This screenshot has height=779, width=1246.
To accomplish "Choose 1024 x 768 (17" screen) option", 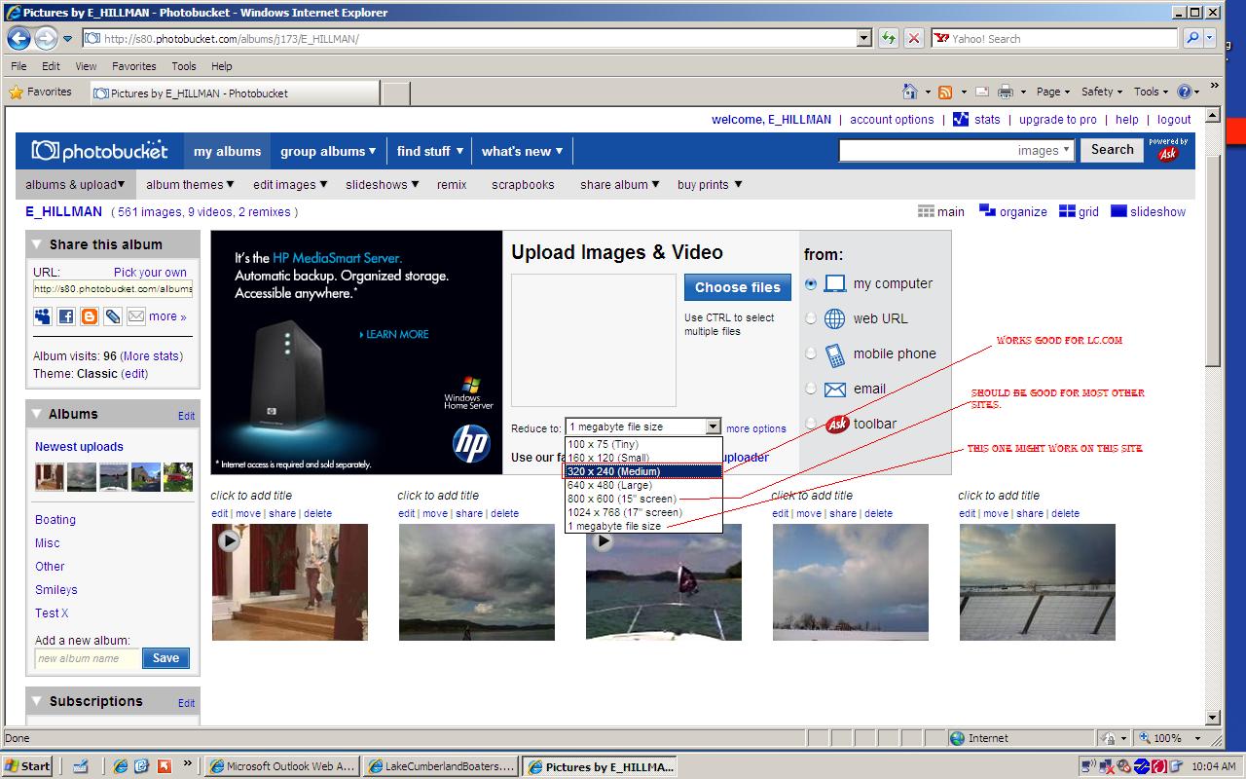I will tap(643, 512).
